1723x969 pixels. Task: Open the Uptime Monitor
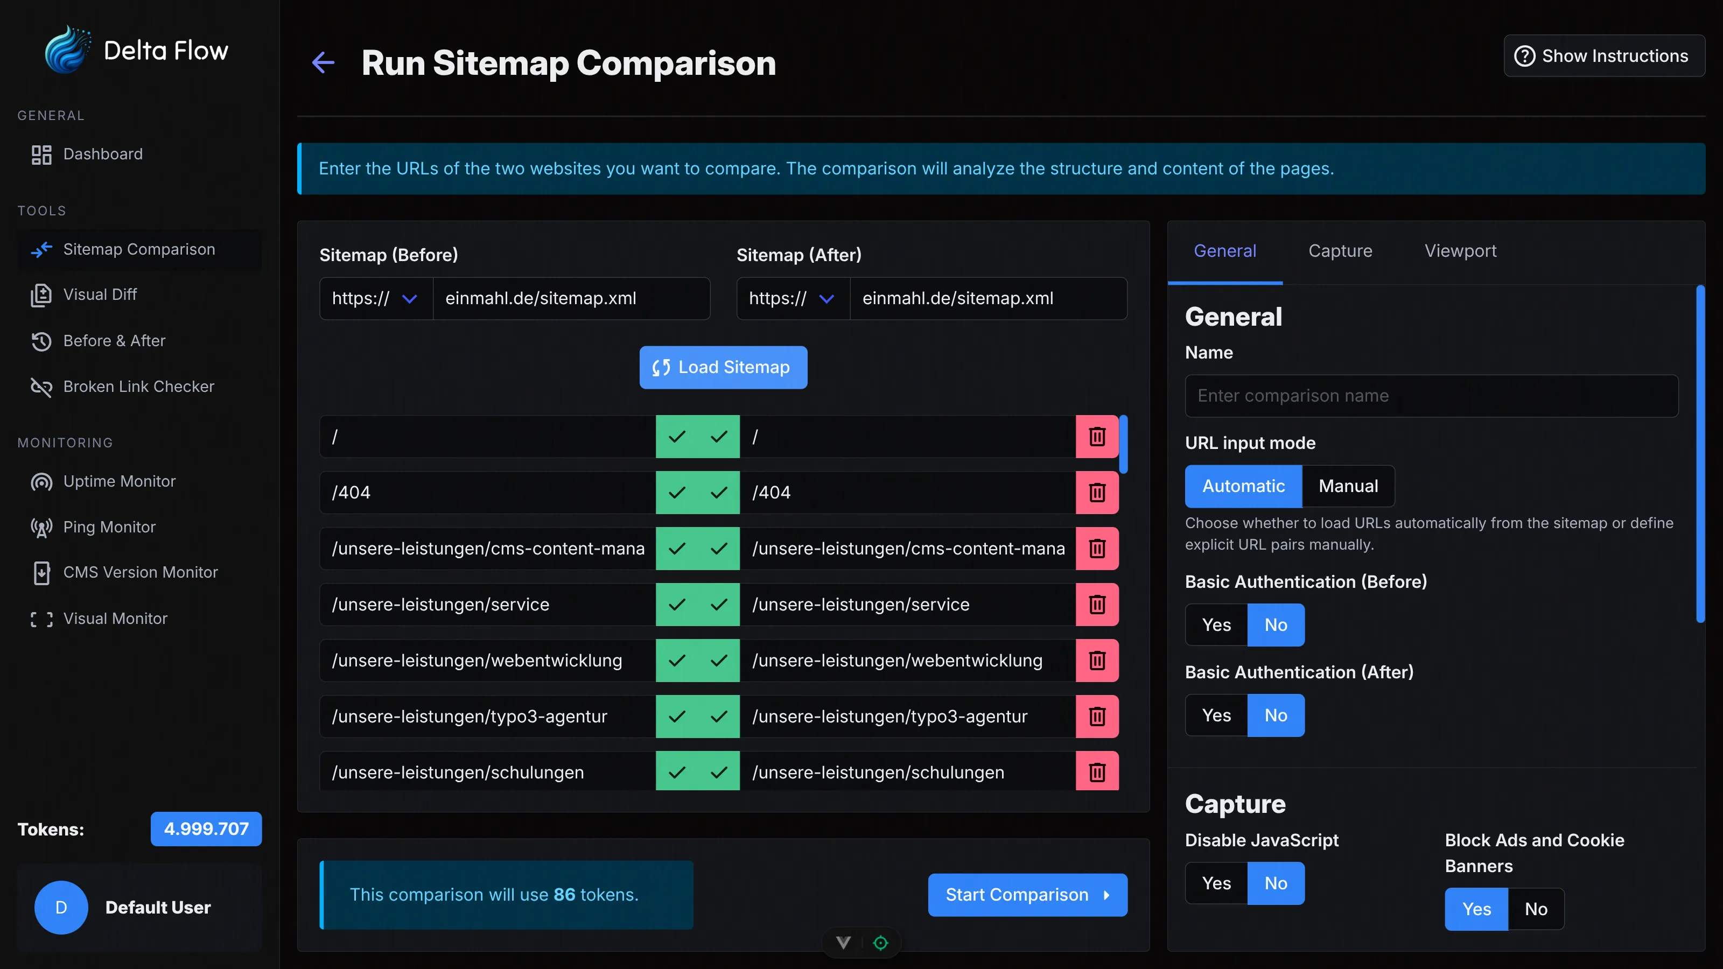point(119,481)
